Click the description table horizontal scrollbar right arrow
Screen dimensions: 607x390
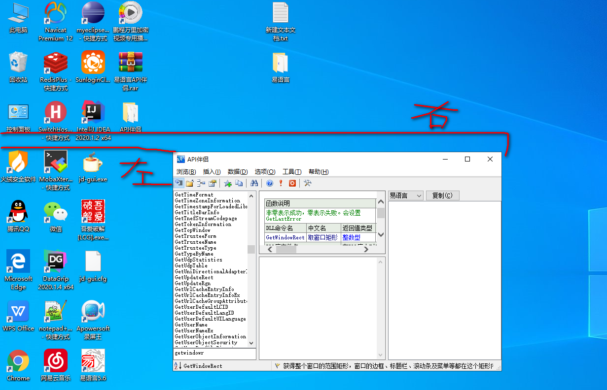[366, 250]
